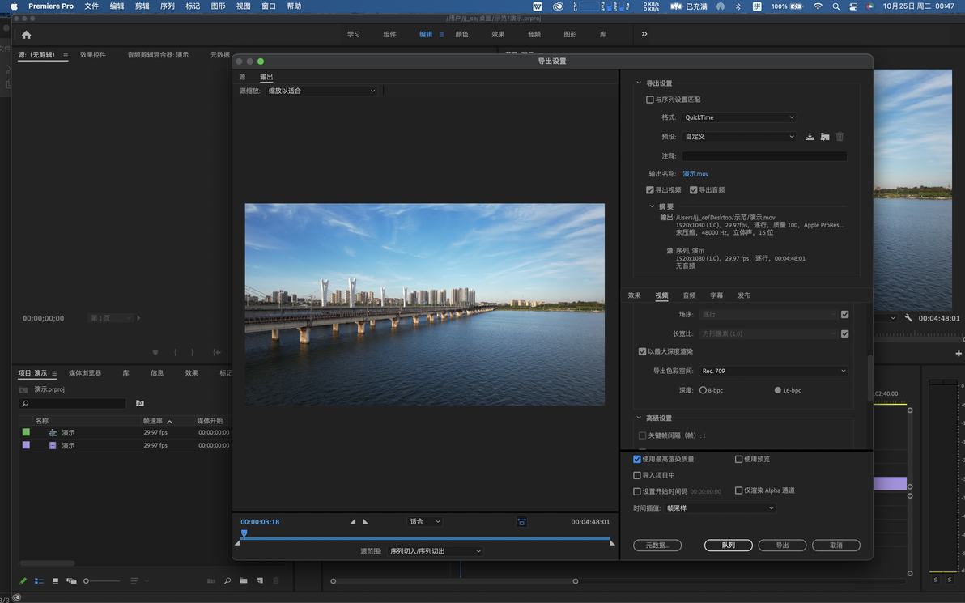Screen dimensions: 965x603
Task: Collapse the 摘要 summary section
Action: 652,206
